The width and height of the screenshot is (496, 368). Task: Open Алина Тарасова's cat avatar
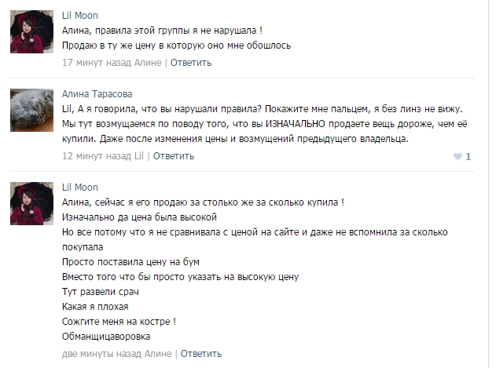[x=31, y=110]
